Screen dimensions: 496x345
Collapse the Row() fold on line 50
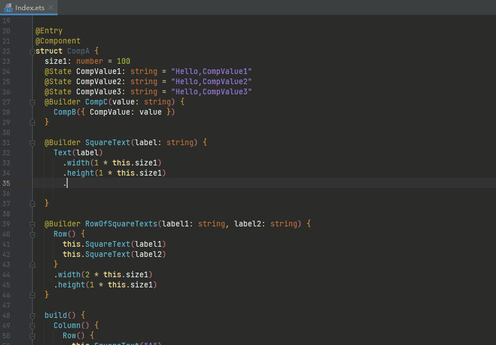click(32, 336)
